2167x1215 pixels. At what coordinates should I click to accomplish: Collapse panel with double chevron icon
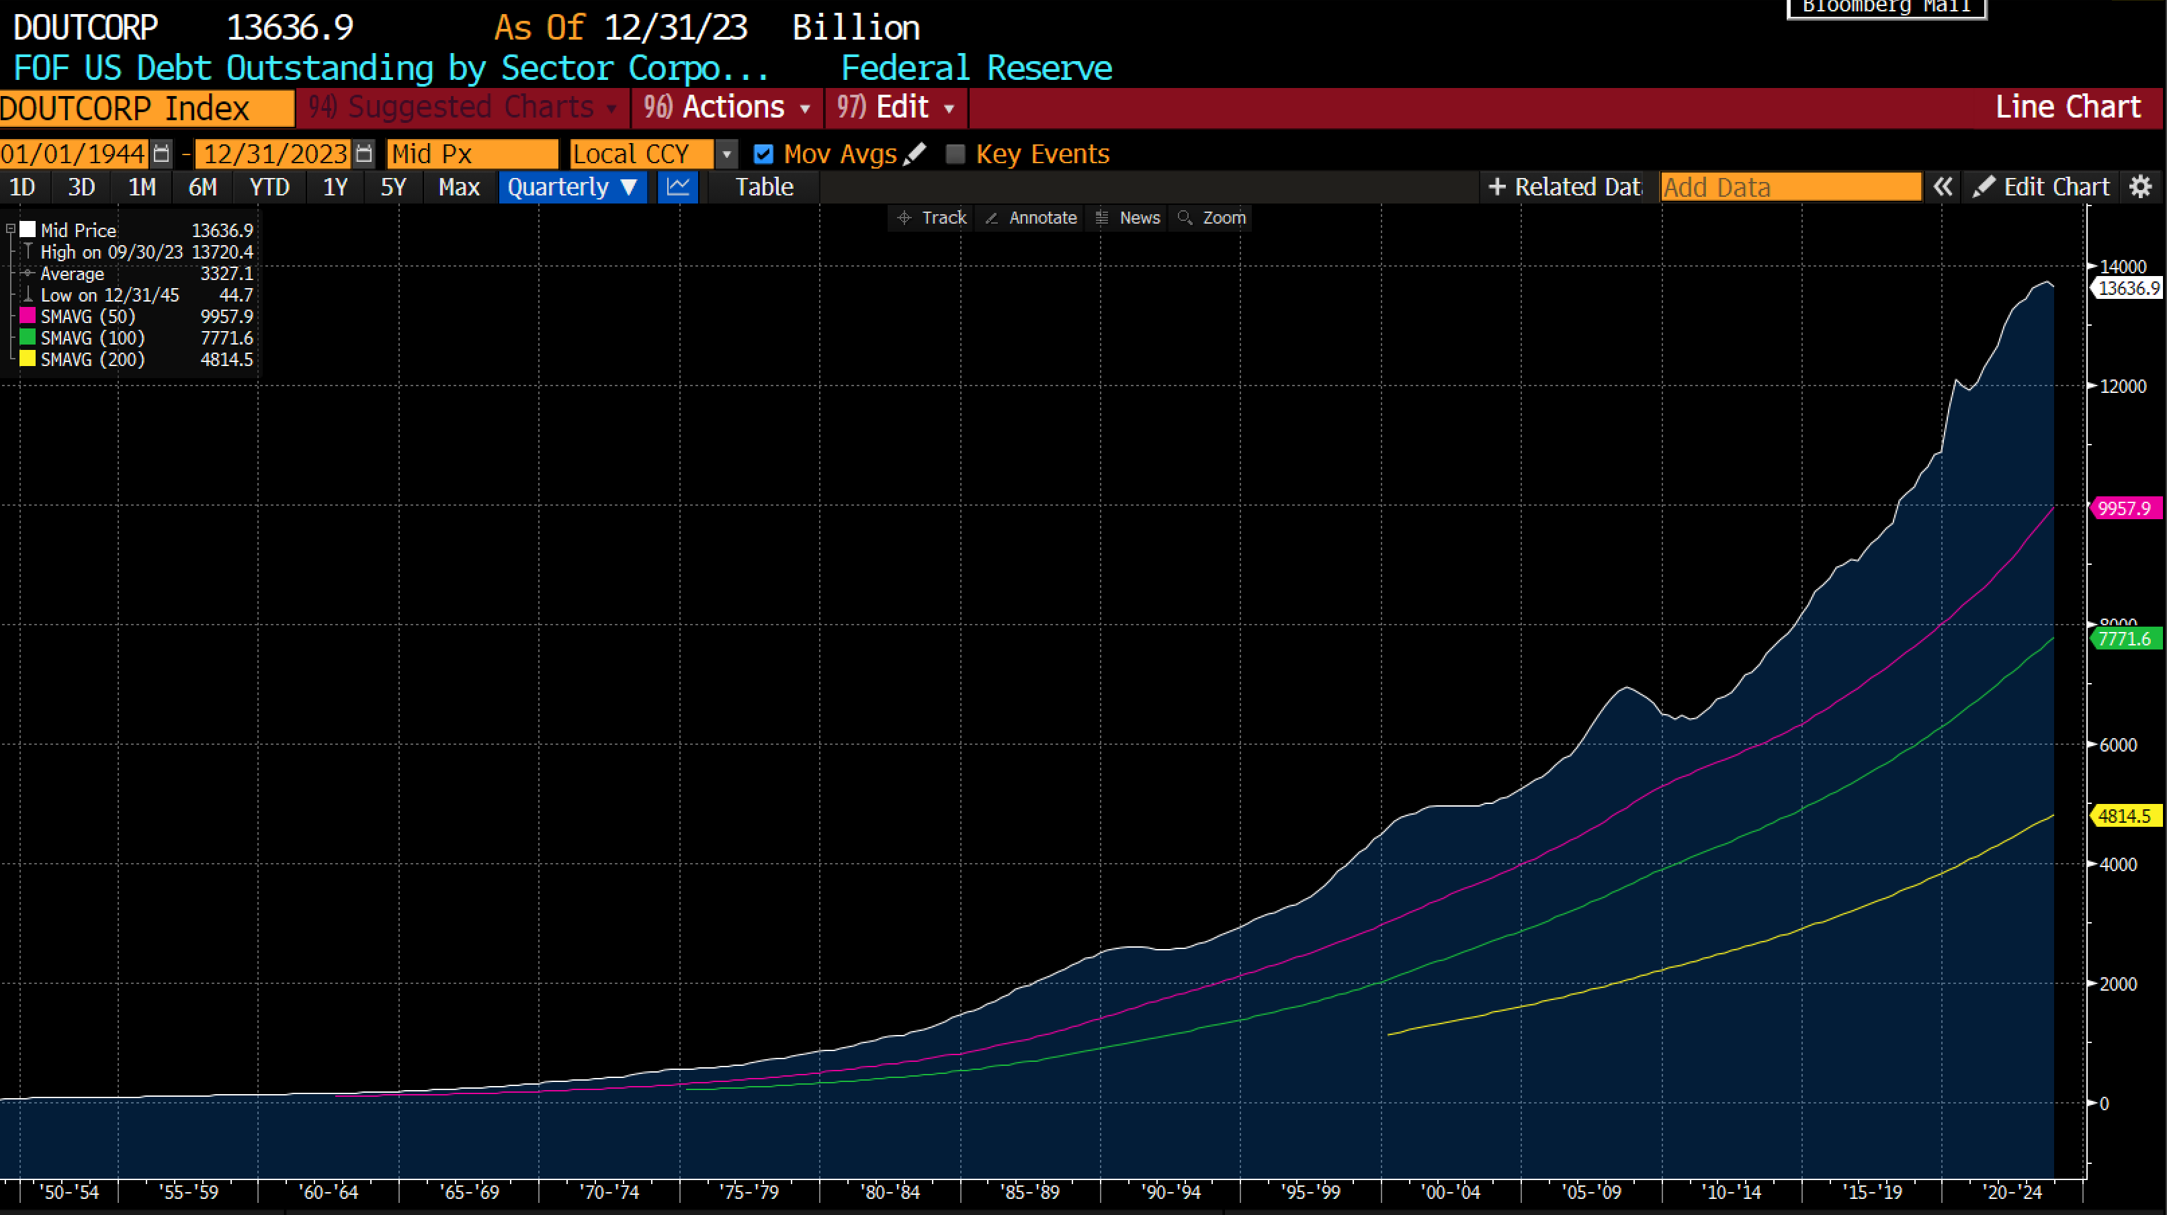tap(1943, 187)
